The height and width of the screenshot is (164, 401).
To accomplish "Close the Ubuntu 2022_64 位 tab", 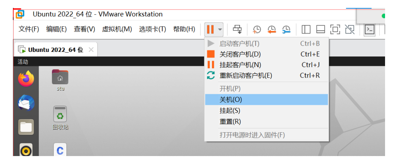I will pos(91,50).
